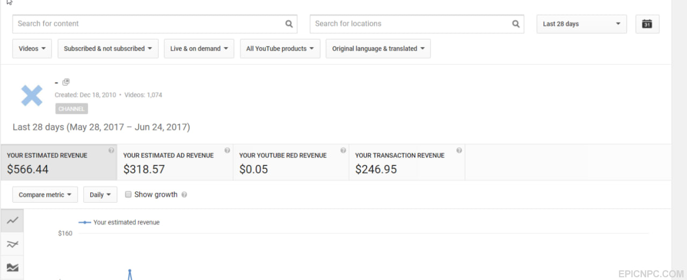Click help icon next to Show growth
The width and height of the screenshot is (687, 280).
pos(184,195)
